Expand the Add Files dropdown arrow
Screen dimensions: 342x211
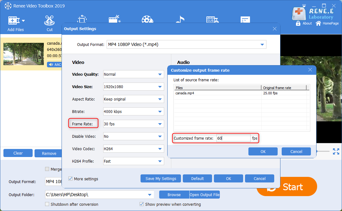click(x=23, y=21)
